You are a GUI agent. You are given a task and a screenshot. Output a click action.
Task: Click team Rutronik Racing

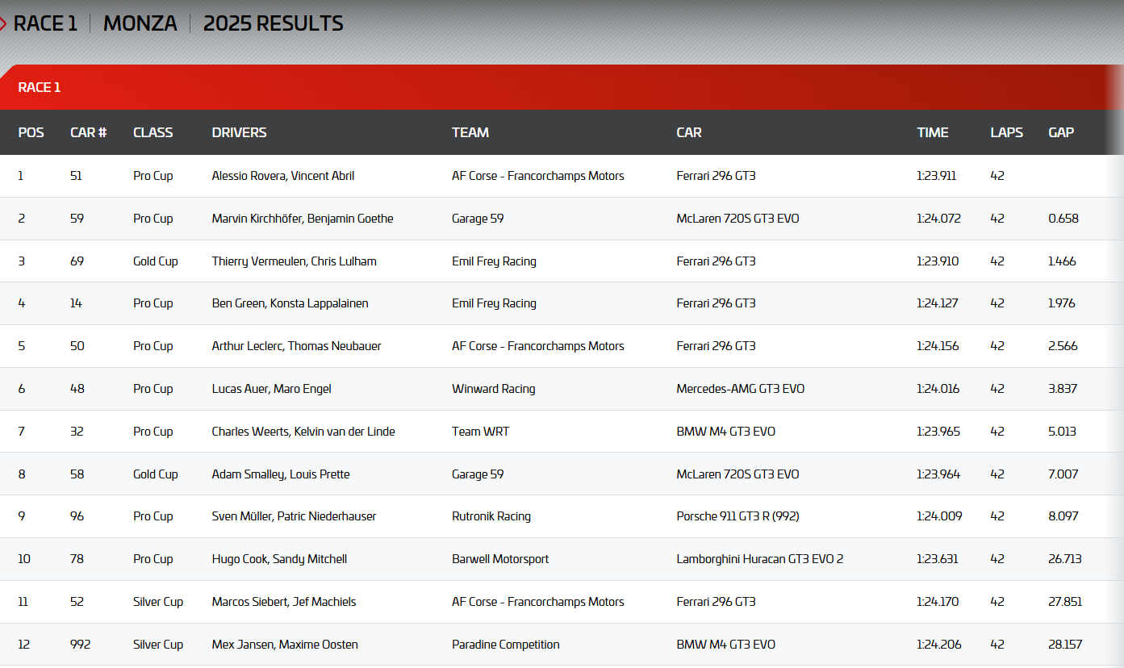click(x=491, y=516)
